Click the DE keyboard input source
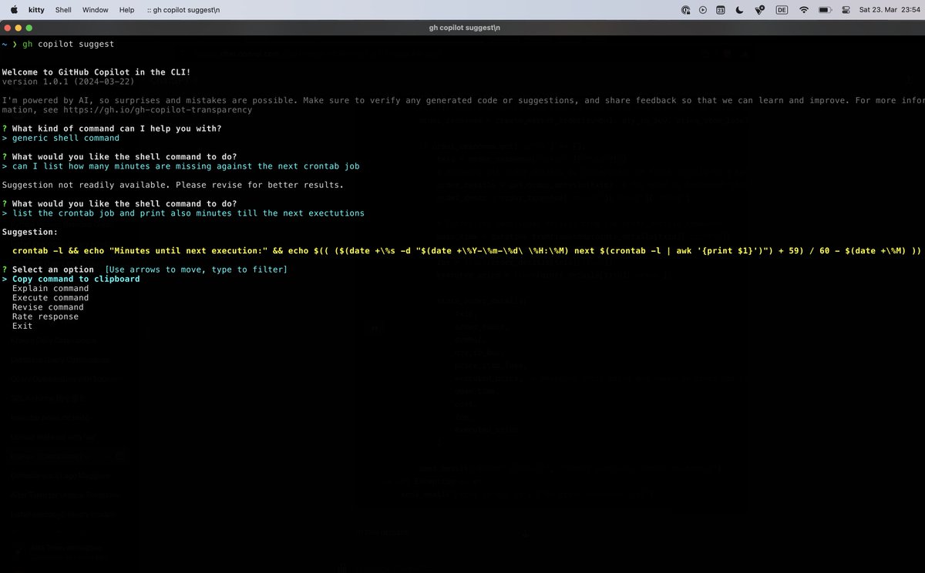The height and width of the screenshot is (573, 925). (782, 10)
